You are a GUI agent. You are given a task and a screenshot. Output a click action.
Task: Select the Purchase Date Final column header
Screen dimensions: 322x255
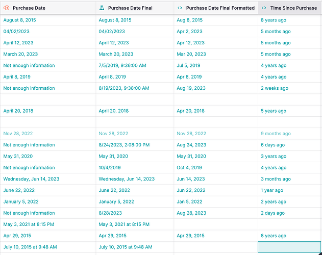tap(135, 8)
